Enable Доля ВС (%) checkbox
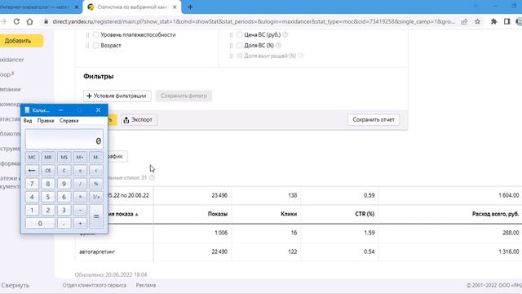Viewport: 522px width, 294px height. [x=239, y=46]
